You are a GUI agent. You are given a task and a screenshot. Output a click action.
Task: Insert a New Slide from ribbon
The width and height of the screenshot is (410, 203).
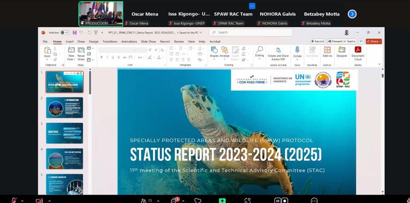71,52
